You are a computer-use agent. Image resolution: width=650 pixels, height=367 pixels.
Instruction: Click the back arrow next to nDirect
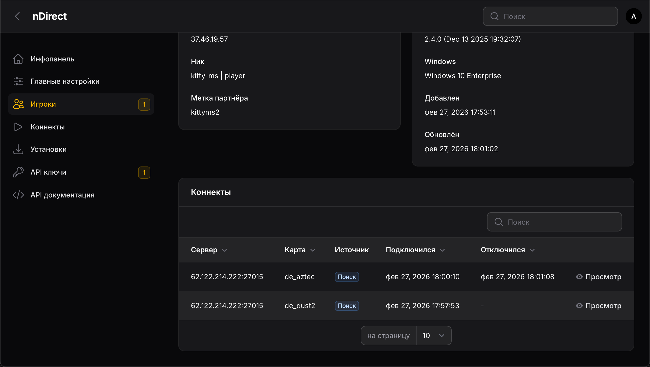tap(17, 16)
